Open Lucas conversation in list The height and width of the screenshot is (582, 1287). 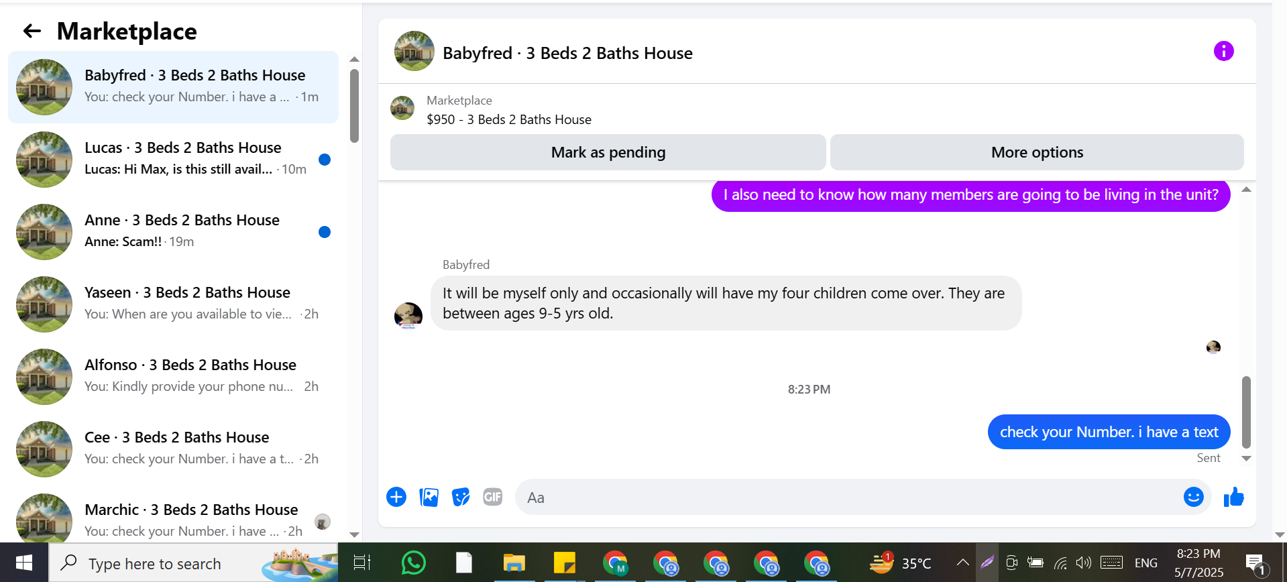click(x=173, y=160)
